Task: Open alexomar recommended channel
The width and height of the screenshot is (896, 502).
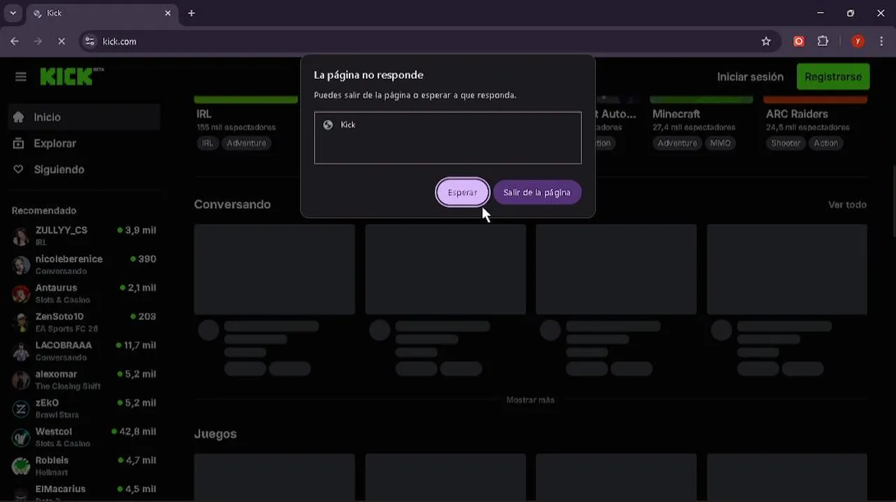Action: pos(84,379)
